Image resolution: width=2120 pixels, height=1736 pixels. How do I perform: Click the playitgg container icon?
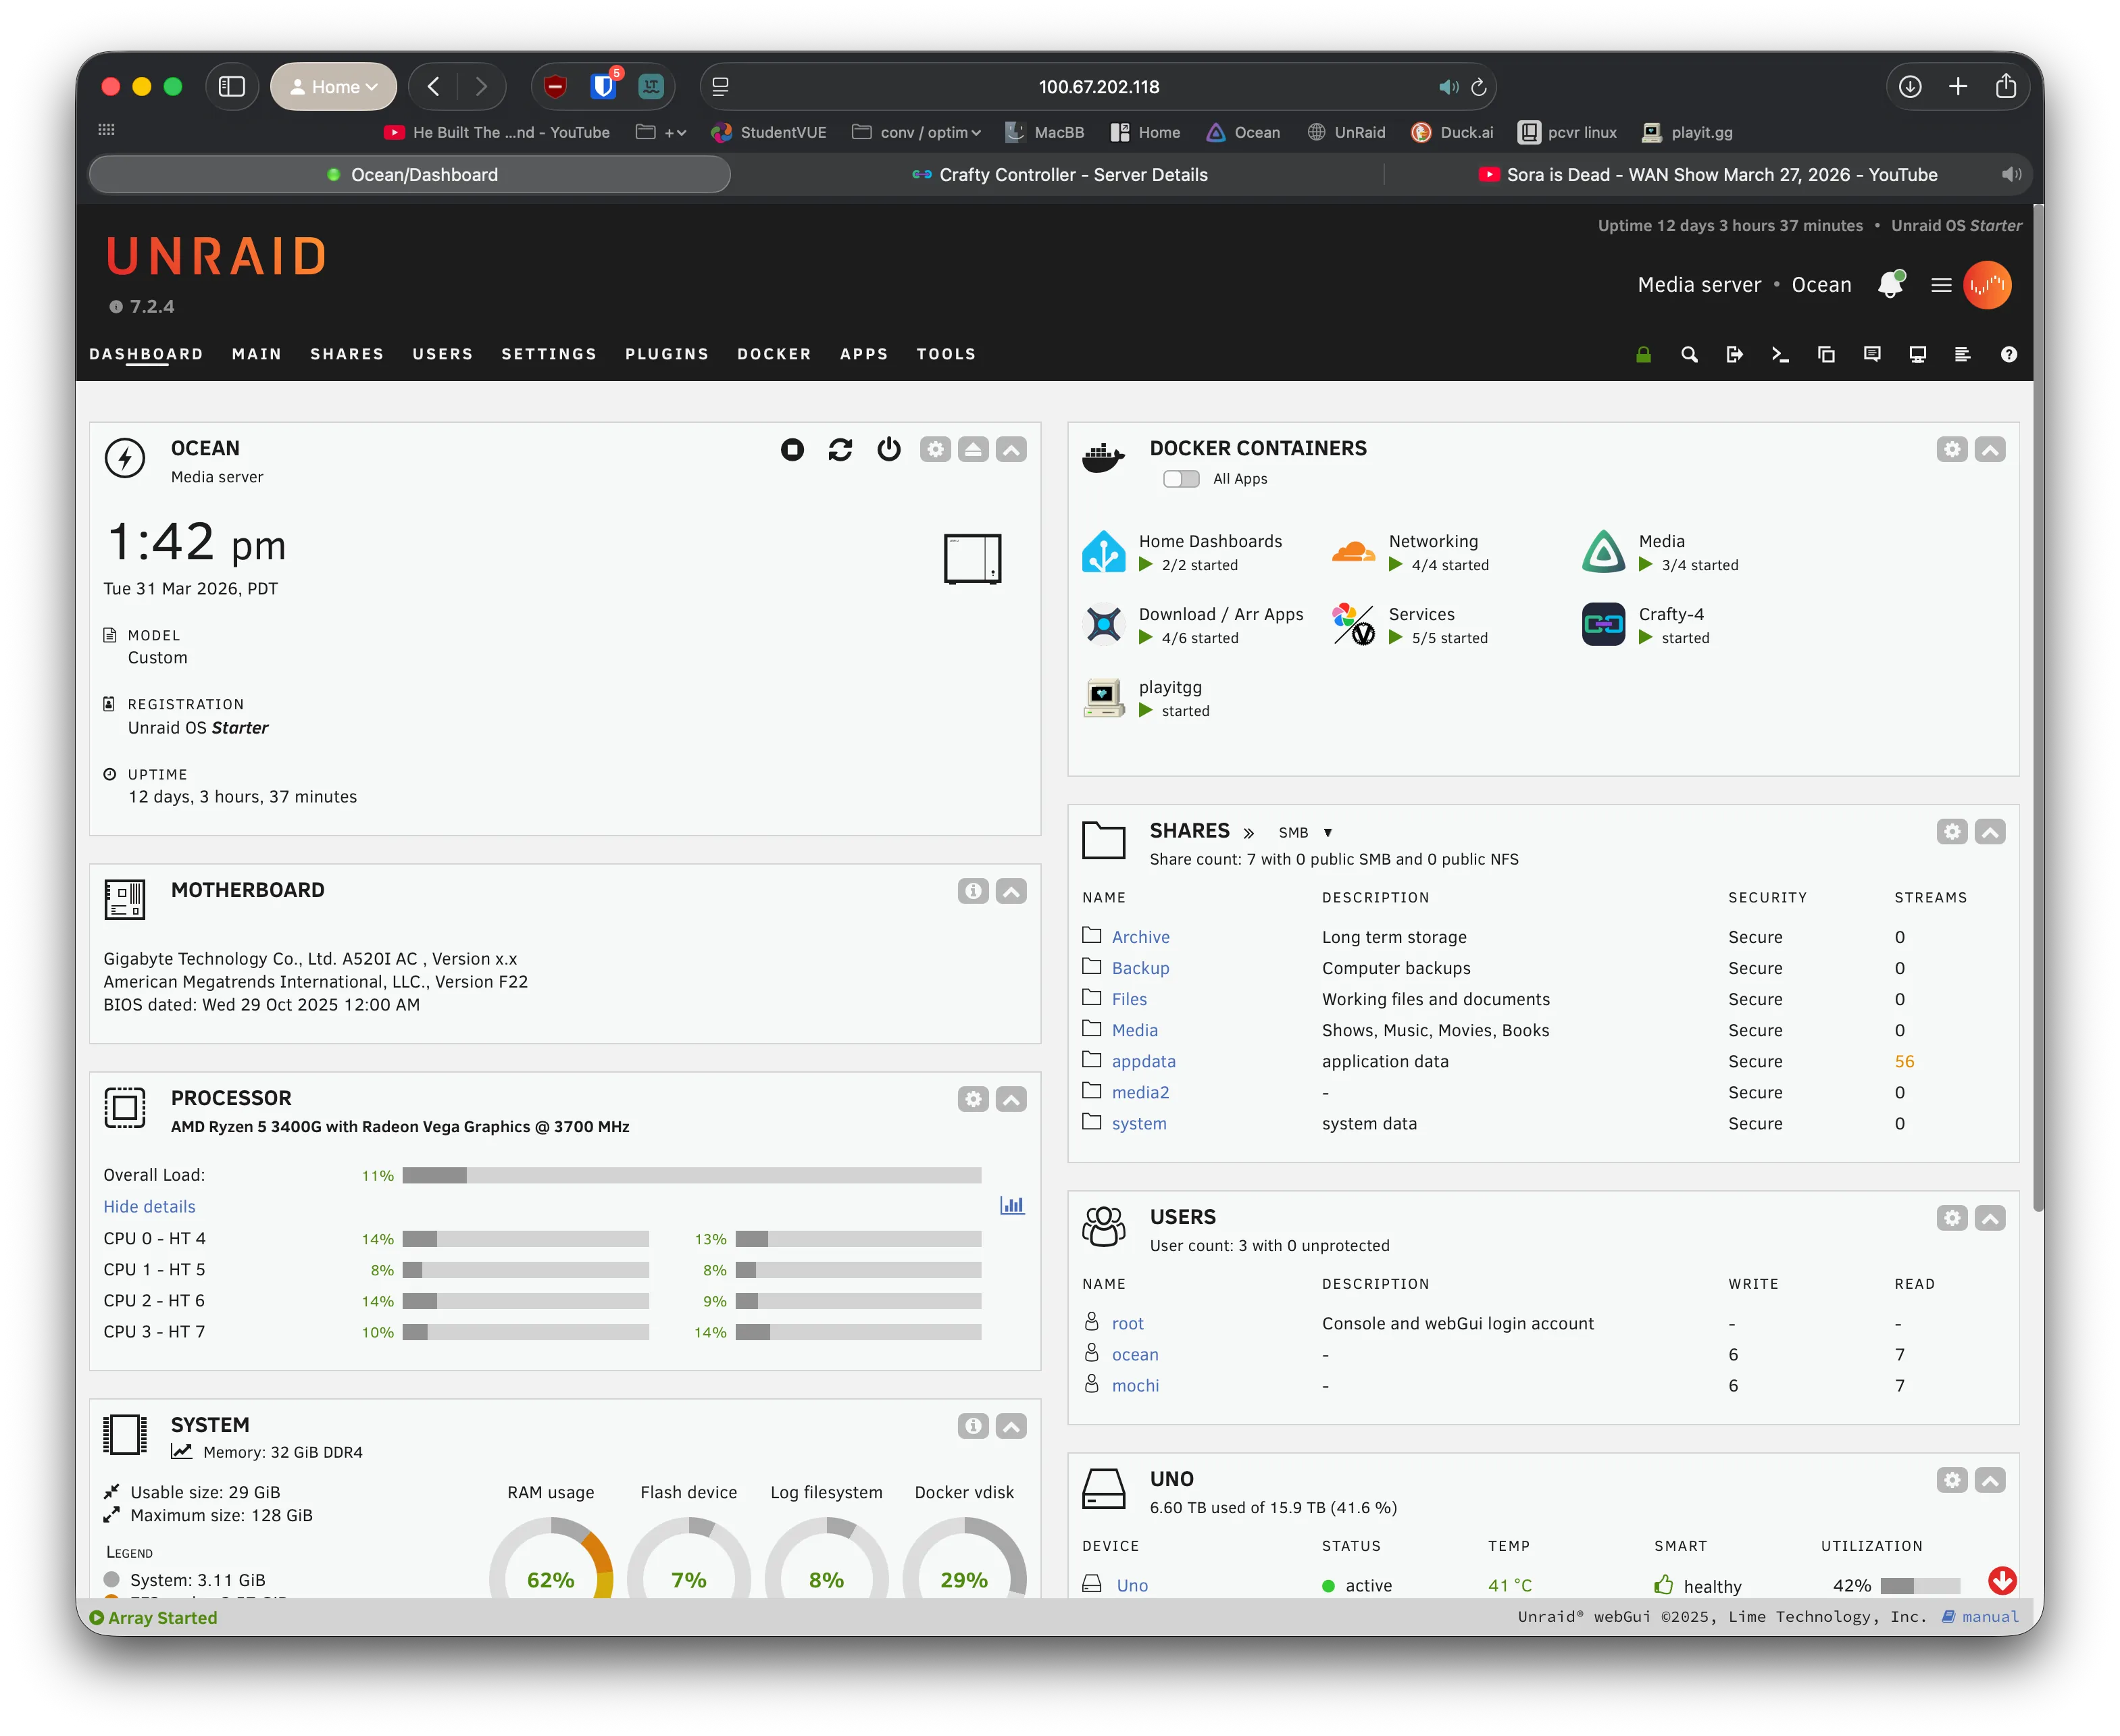1103,698
